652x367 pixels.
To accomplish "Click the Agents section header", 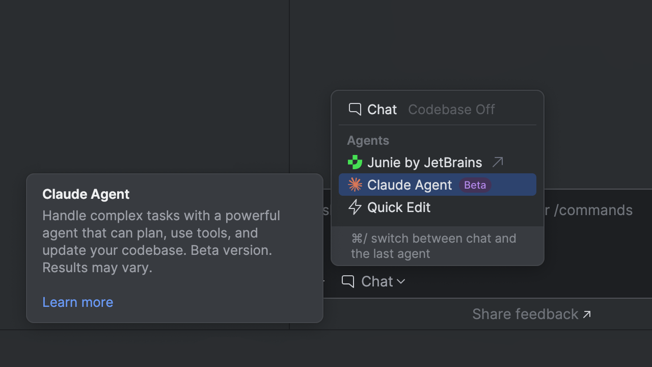I will tap(368, 141).
